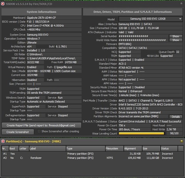Click the SSDOK app icon in title bar
185x178 pixels.
[x=3, y=4]
